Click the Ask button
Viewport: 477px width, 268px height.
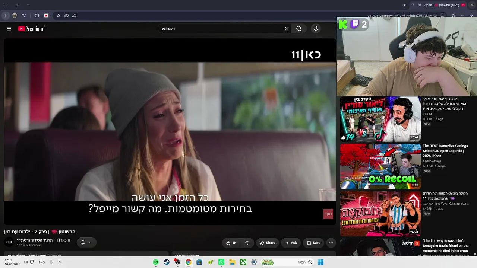pos(291,243)
